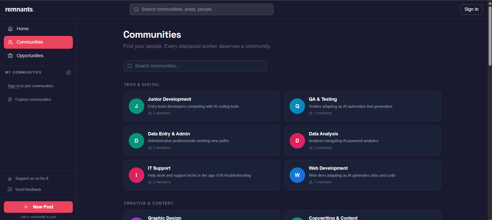This screenshot has width=492, height=220.
Task: Go to Home in the sidebar
Action: [38, 29]
